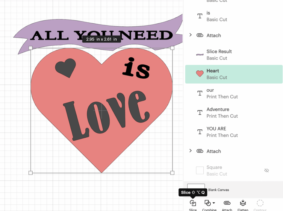Screen dimensions: 283x211
Task: Click the T icon of Adventure layer
Action: click(200, 113)
